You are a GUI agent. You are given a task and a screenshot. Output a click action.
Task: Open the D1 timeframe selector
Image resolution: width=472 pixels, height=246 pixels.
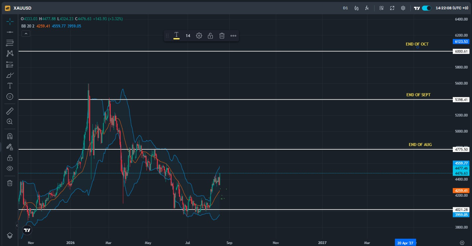(x=345, y=8)
